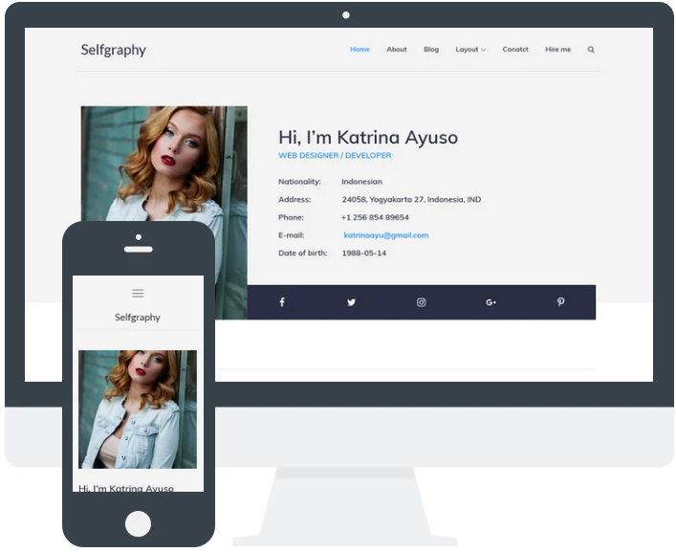Screen dimensions: 676x552
Task: Select Blog in the navigation bar
Action: (431, 50)
